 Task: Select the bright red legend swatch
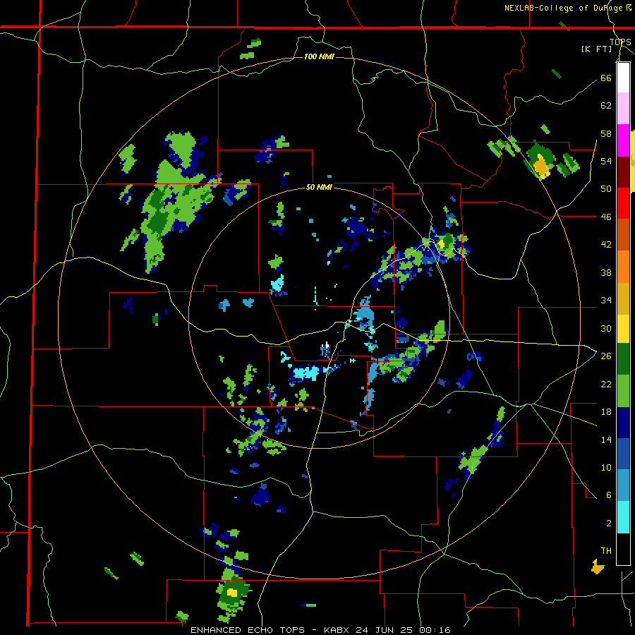(x=623, y=204)
